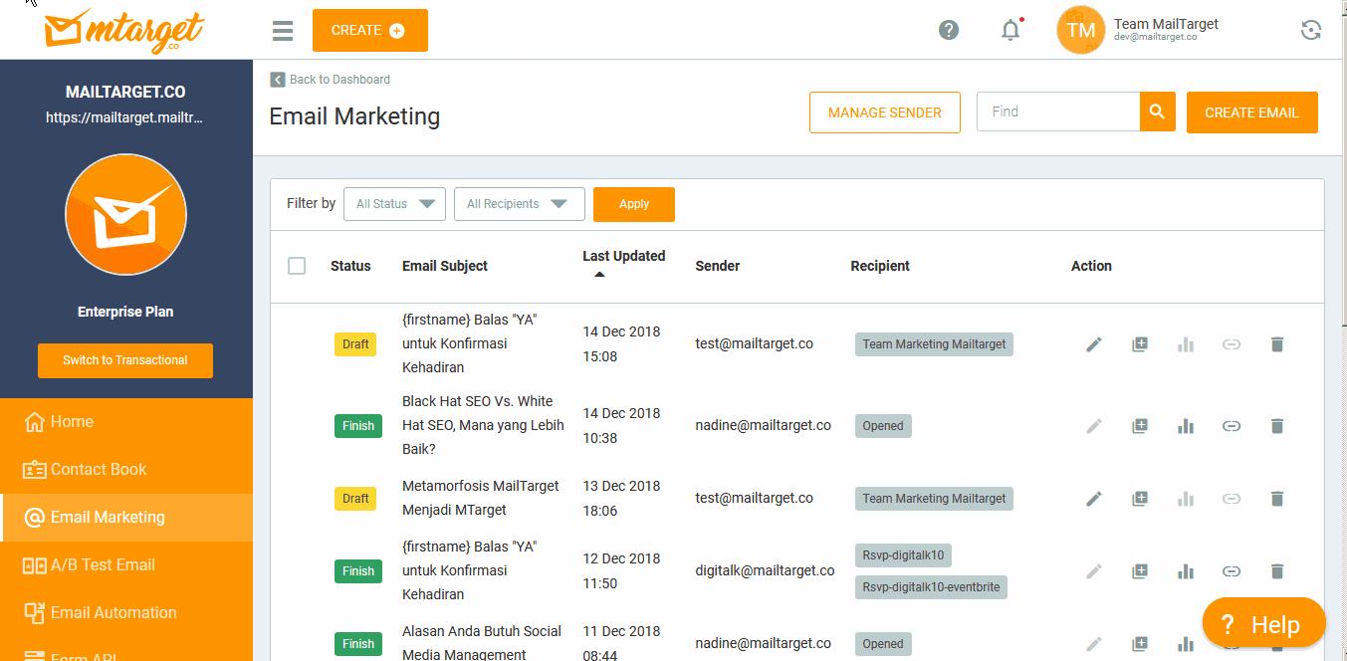This screenshot has height=661, width=1347.
Task: Open Email Automation in sidebar
Action: point(125,613)
